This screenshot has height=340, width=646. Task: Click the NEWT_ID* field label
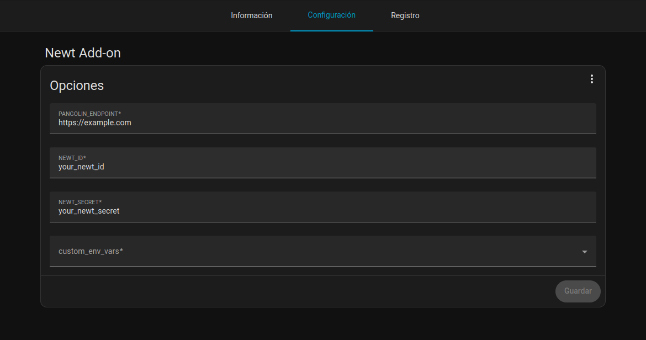72,158
